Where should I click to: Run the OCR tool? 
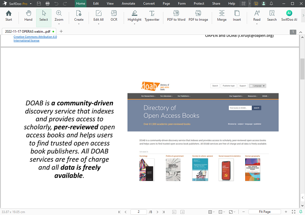[114, 16]
